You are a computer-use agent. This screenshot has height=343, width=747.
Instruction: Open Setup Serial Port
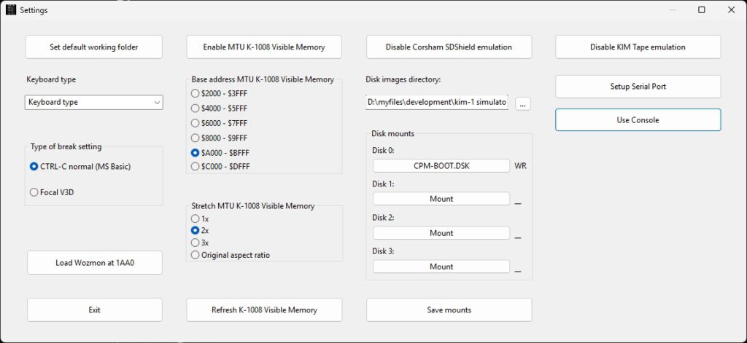click(638, 87)
